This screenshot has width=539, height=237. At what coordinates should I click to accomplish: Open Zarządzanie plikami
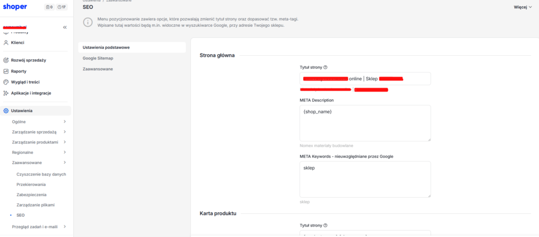(36, 205)
